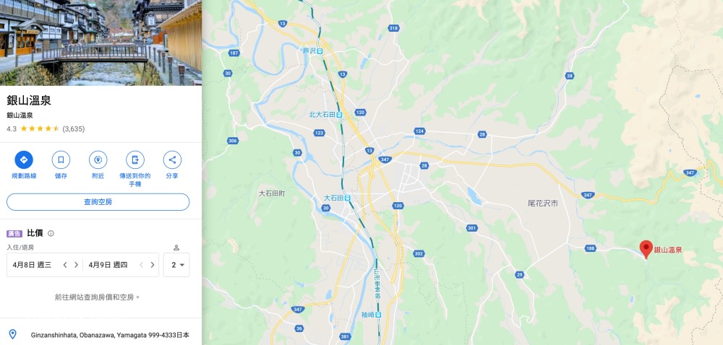Search nearby with the 附近 icon
The image size is (723, 345).
tap(98, 160)
